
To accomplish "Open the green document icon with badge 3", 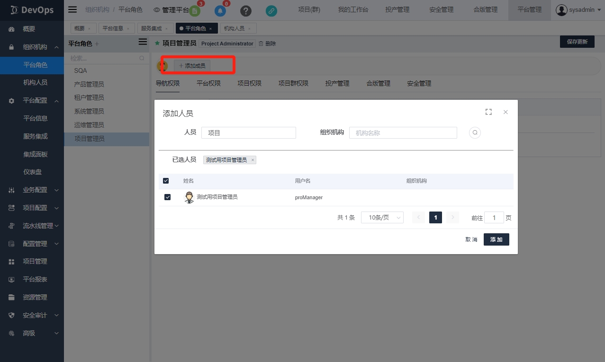I will pyautogui.click(x=195, y=11).
